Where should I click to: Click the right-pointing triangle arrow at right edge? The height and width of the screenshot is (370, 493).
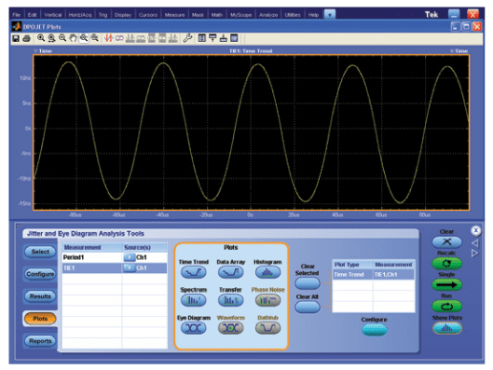(x=474, y=254)
